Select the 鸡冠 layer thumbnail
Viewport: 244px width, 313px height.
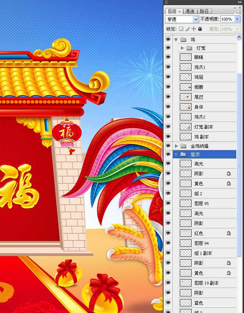click(186, 77)
